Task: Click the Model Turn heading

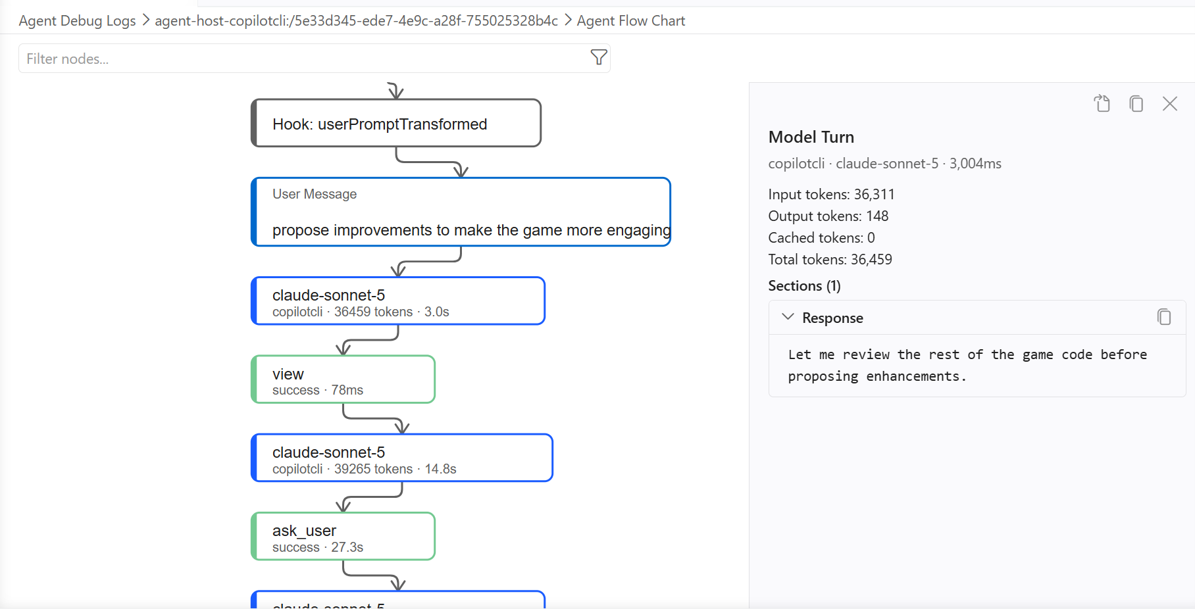Action: tap(811, 137)
